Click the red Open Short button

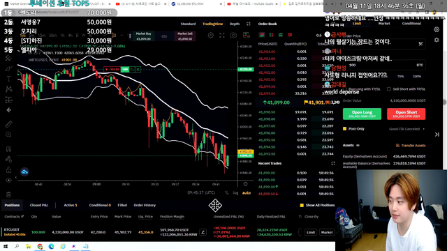pyautogui.click(x=406, y=114)
